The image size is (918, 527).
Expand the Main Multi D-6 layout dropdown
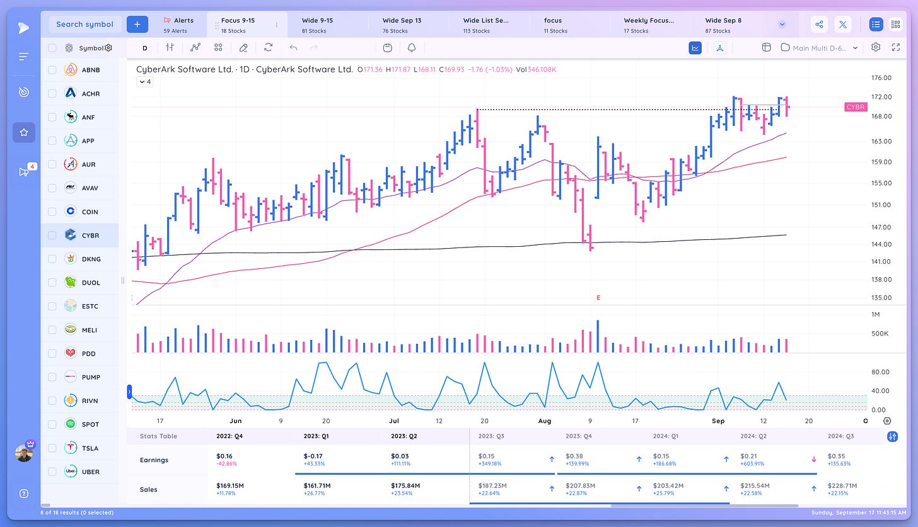tap(855, 48)
